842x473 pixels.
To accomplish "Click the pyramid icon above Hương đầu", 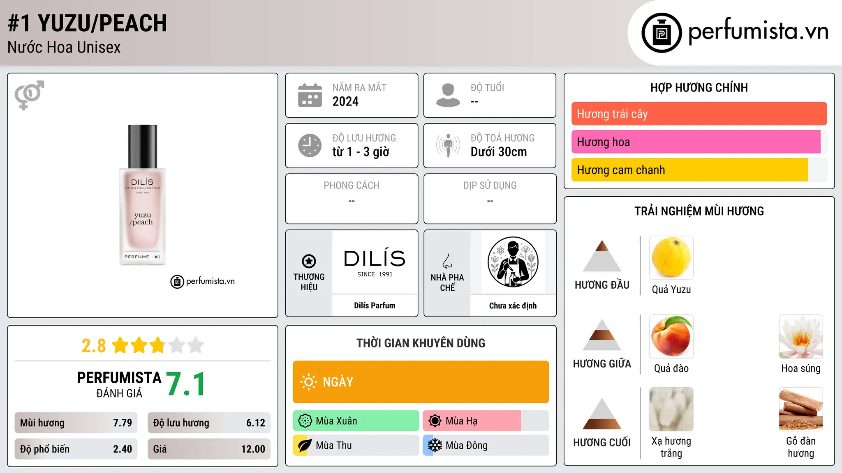I will (x=602, y=256).
